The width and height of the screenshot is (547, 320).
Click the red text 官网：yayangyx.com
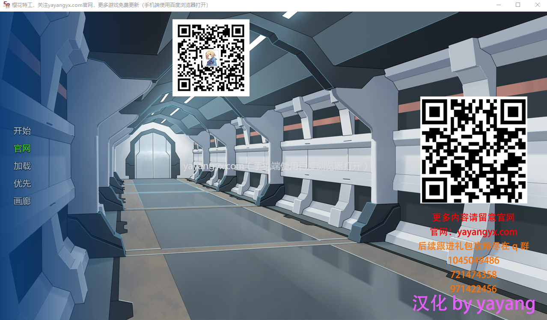474,232
